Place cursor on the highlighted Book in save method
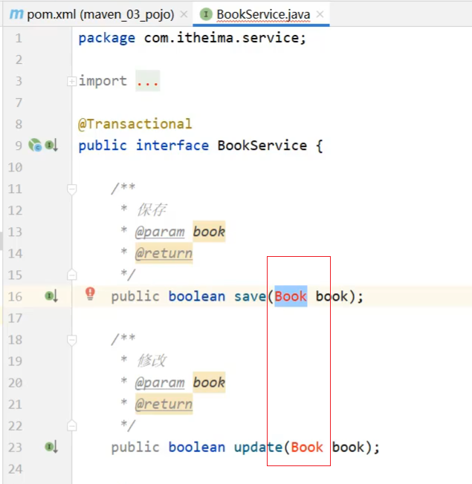The width and height of the screenshot is (472, 484). [291, 296]
